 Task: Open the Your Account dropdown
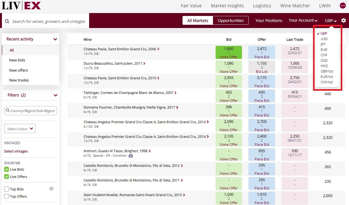(x=303, y=20)
